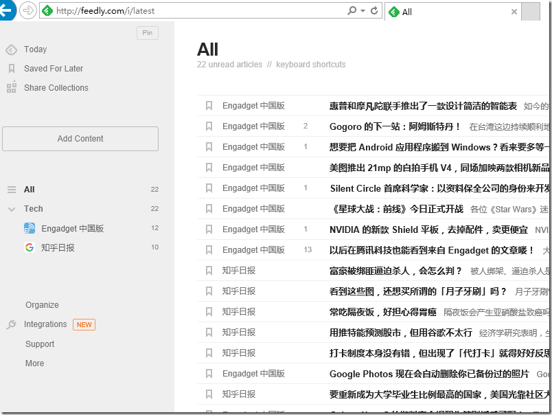Open article 要重新成为大学毕业生比例最高的国家

point(439,394)
